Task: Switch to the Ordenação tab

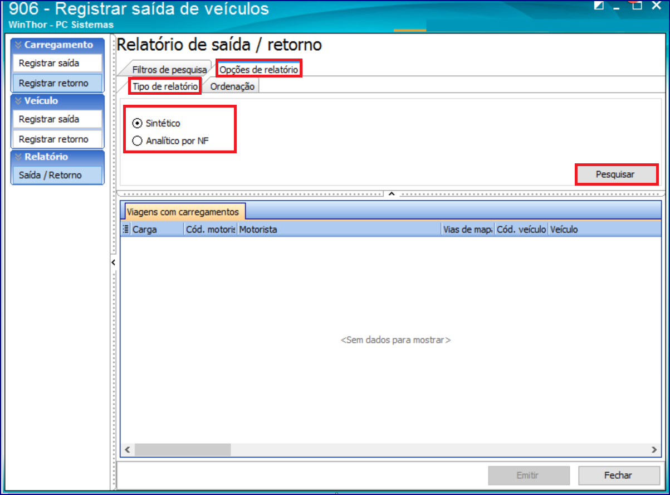Action: click(x=232, y=86)
